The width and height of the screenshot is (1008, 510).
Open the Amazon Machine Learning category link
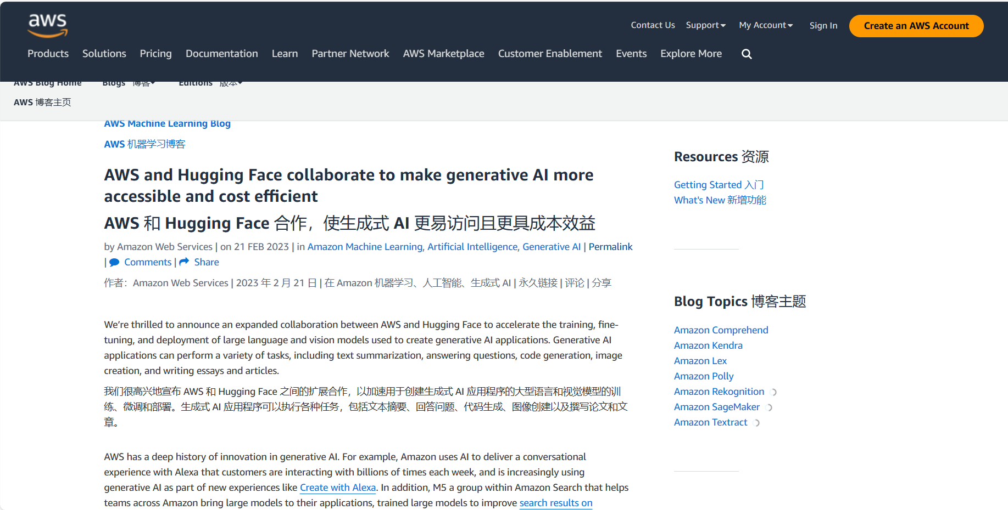pyautogui.click(x=365, y=247)
